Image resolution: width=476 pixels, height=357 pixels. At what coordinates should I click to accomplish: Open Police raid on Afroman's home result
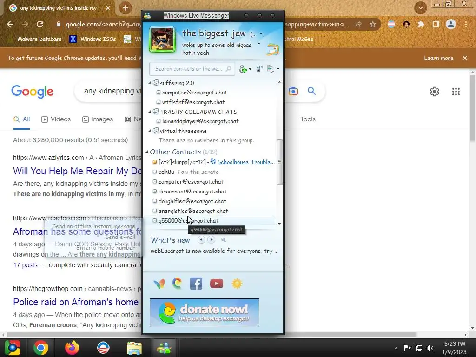point(76,302)
